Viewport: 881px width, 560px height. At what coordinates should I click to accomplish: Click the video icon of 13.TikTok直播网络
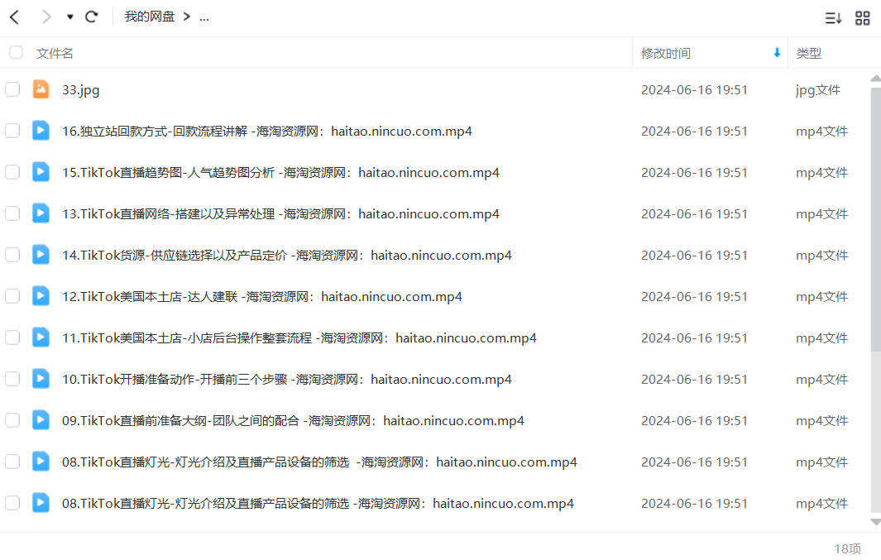41,213
